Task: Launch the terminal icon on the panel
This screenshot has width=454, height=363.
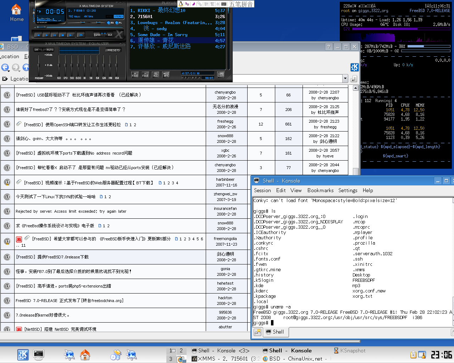Action: tap(39, 354)
